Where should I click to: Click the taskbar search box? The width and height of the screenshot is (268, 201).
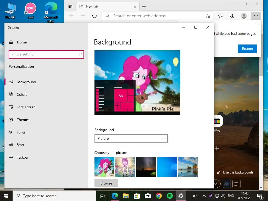pyautogui.click(x=54, y=196)
